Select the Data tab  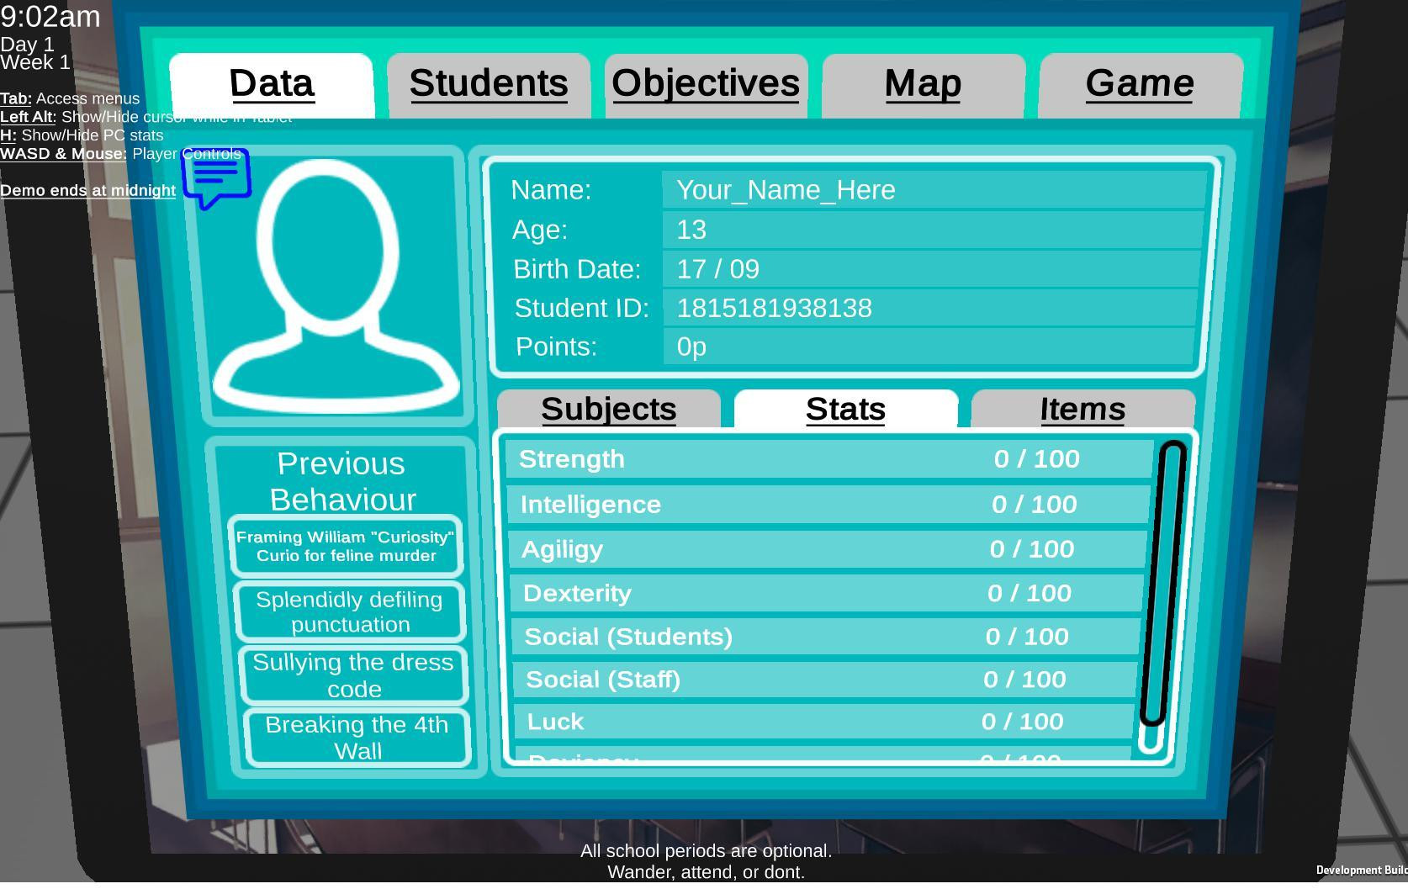click(272, 85)
